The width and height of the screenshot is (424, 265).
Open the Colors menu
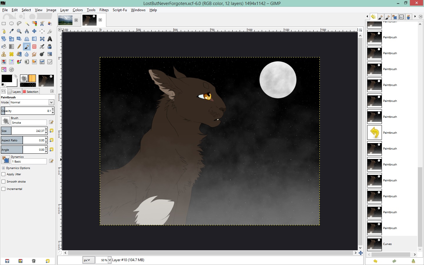[x=78, y=10]
